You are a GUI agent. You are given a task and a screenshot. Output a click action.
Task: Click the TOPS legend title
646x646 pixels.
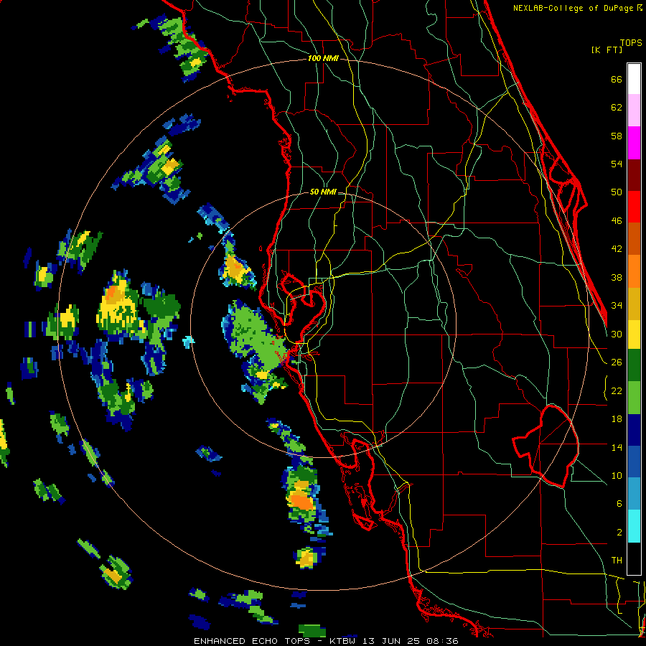tap(631, 43)
